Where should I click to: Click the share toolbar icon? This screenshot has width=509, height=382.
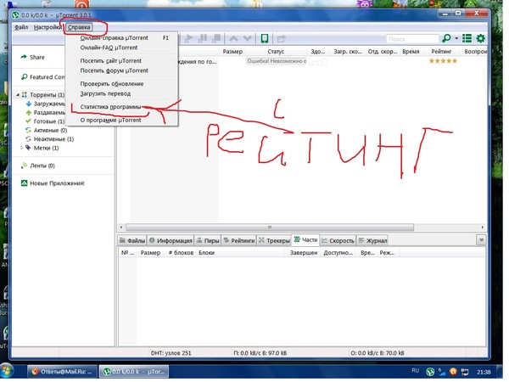pyautogui.click(x=281, y=39)
